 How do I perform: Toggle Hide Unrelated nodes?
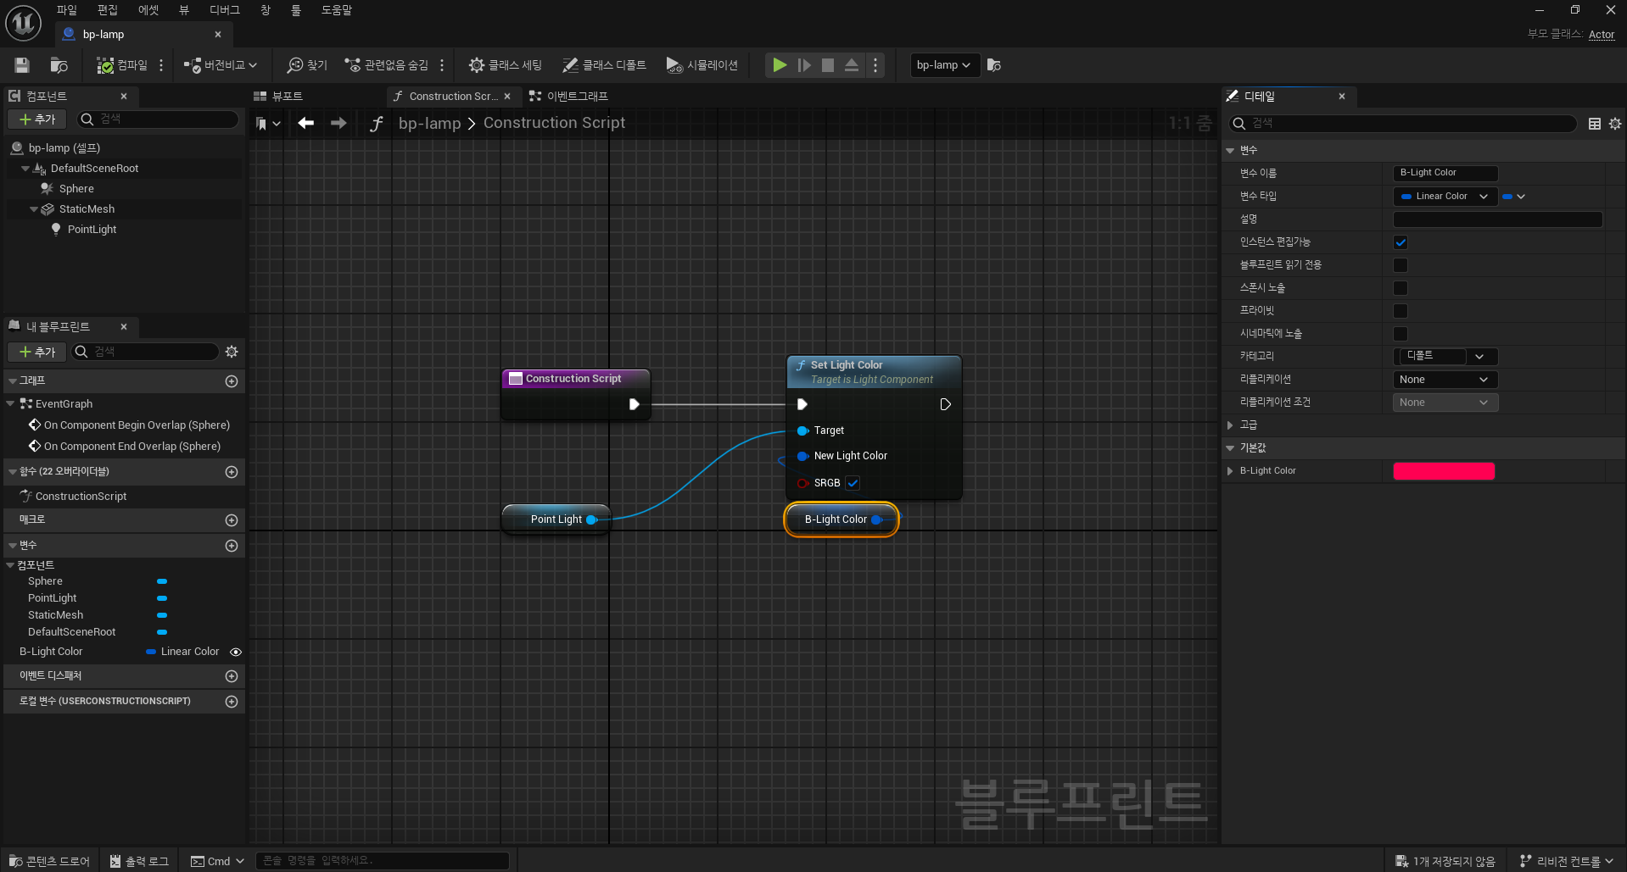pos(387,65)
